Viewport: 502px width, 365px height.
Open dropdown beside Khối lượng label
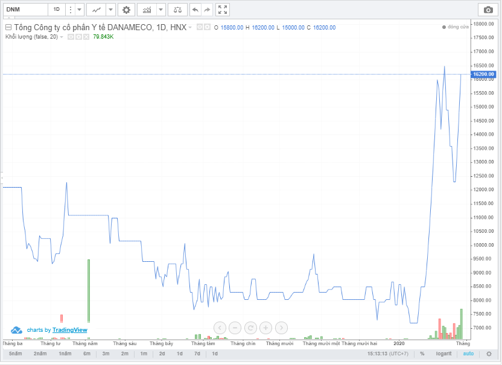click(x=62, y=37)
